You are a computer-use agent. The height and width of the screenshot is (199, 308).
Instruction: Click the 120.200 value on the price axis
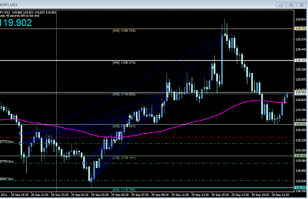(x=301, y=69)
